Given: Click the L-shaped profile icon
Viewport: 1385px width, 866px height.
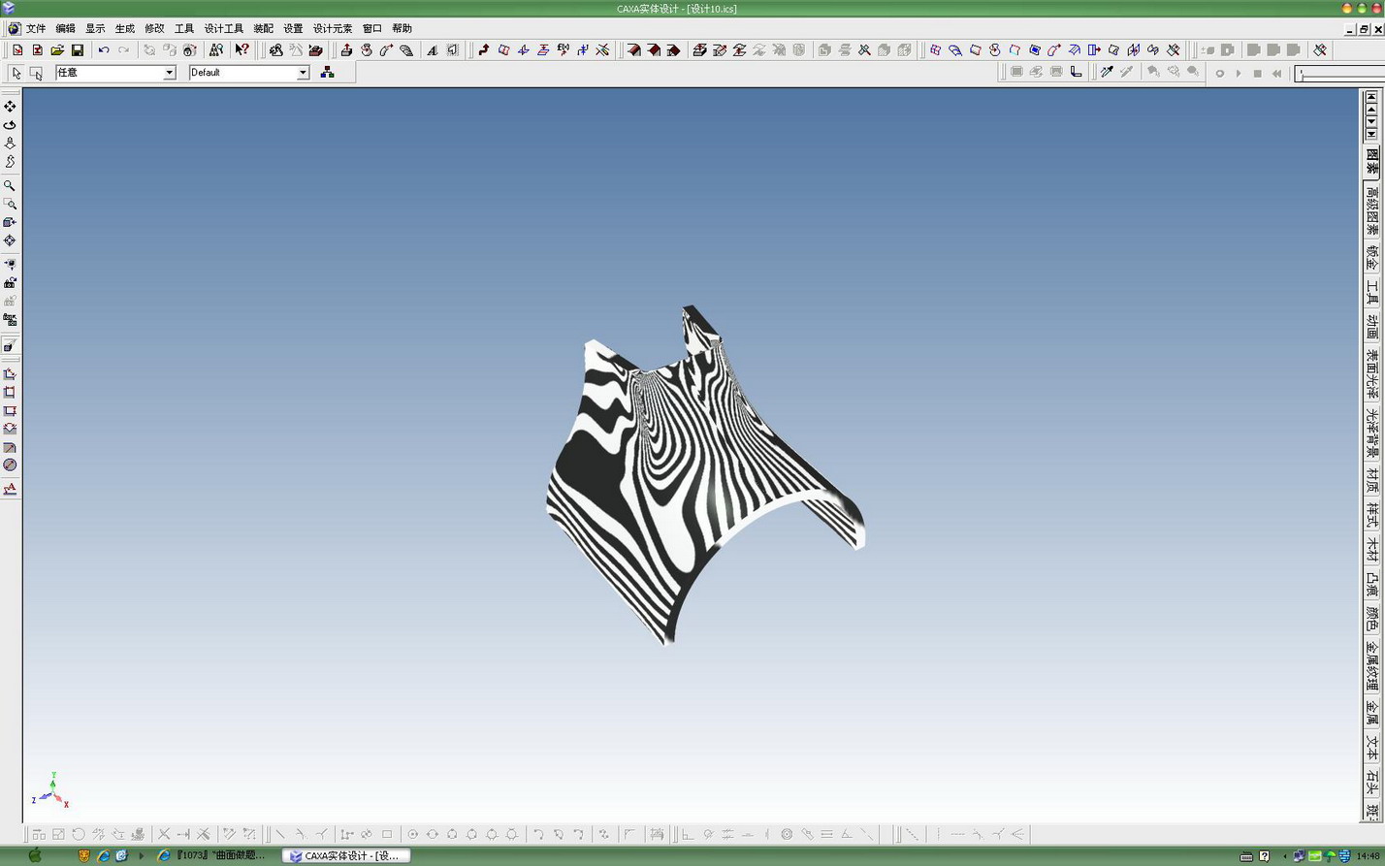Looking at the screenshot, I should pyautogui.click(x=1076, y=72).
